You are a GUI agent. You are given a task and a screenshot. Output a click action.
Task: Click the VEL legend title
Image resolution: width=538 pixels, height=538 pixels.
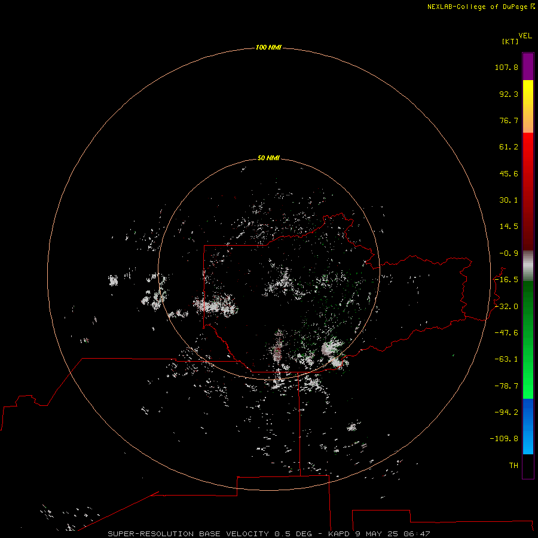pyautogui.click(x=525, y=36)
